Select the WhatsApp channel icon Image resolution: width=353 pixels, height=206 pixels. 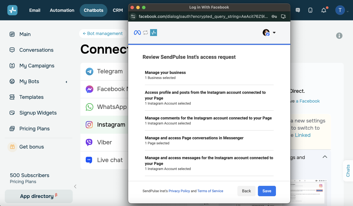point(90,107)
